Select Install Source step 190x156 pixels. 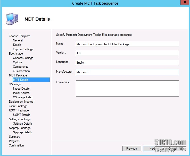pos(21,93)
